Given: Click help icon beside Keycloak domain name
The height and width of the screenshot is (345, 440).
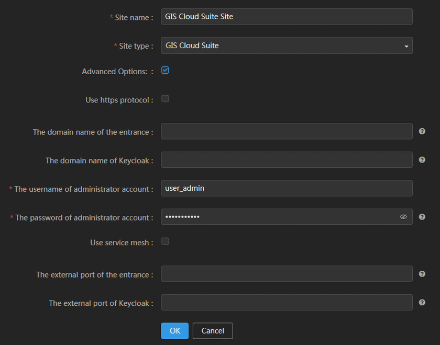Looking at the screenshot, I should pos(422,160).
